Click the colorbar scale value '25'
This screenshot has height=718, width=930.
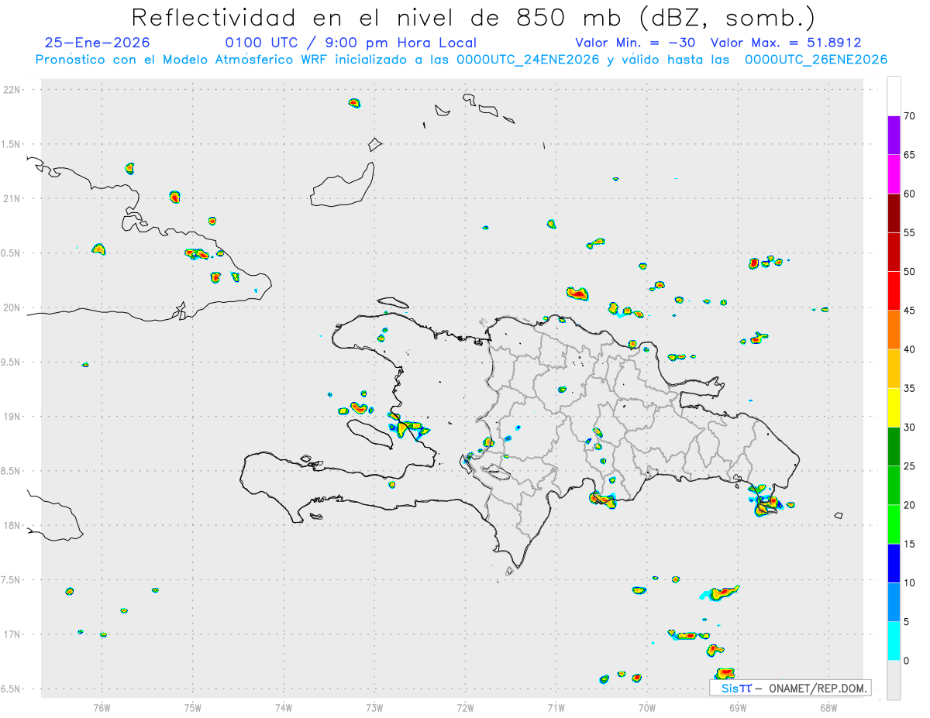pyautogui.click(x=910, y=466)
